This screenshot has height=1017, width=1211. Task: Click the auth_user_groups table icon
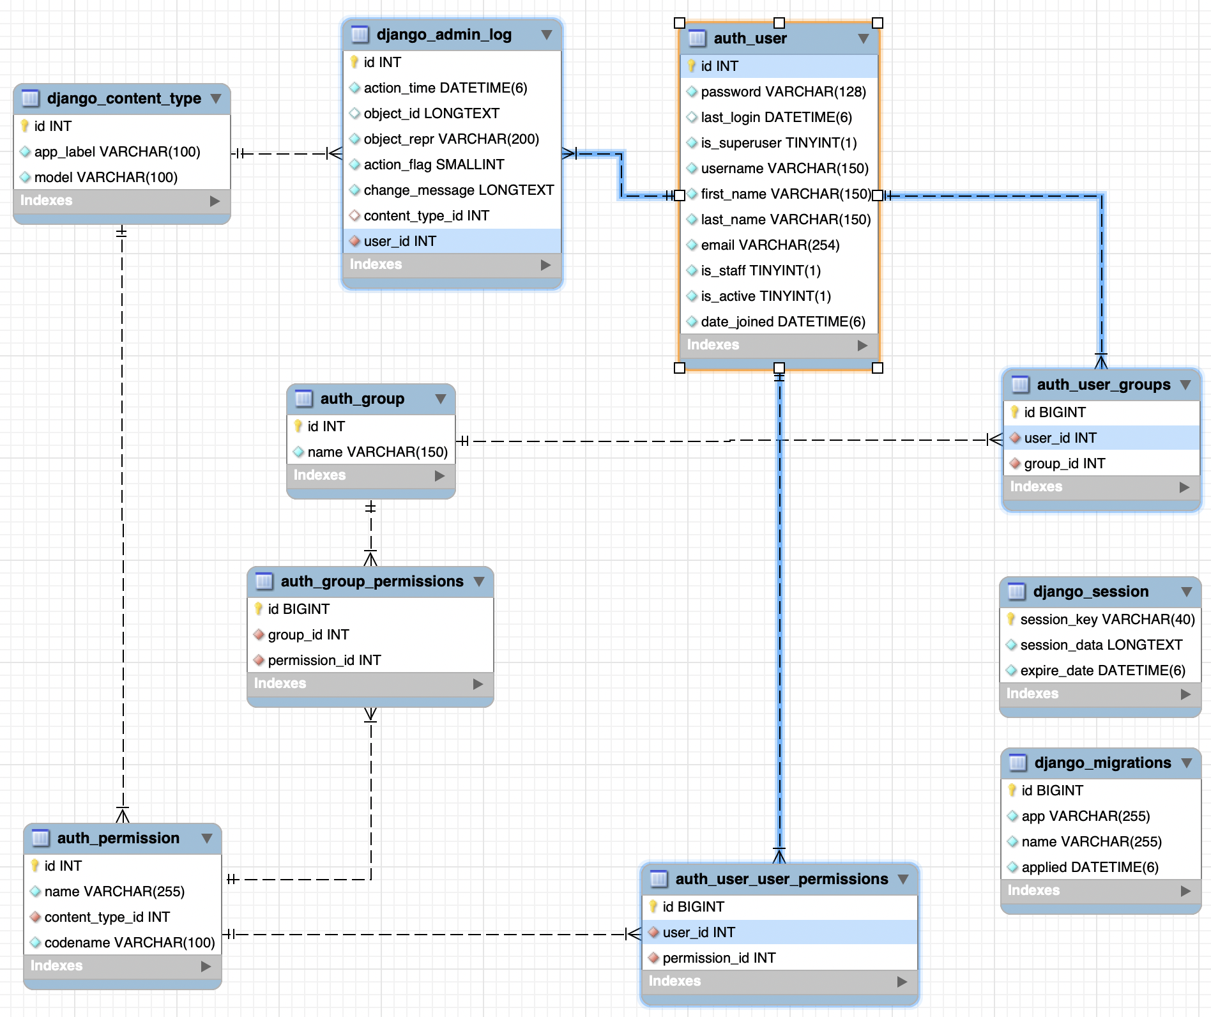tap(1021, 385)
